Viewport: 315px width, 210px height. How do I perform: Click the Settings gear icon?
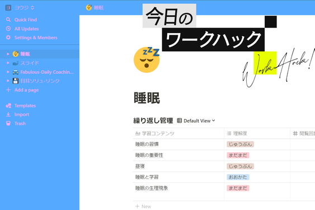coord(8,38)
